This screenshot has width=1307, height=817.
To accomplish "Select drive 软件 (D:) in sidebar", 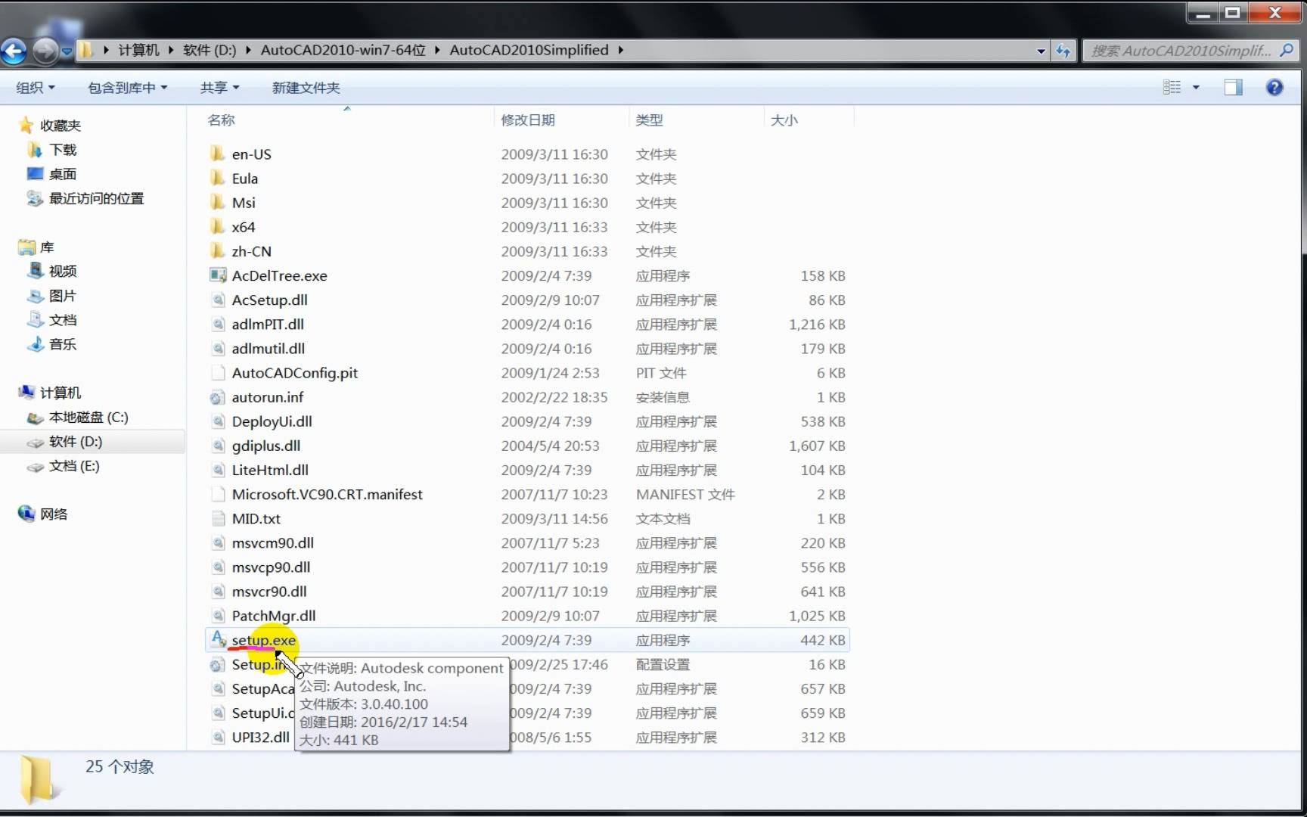I will [x=92, y=442].
